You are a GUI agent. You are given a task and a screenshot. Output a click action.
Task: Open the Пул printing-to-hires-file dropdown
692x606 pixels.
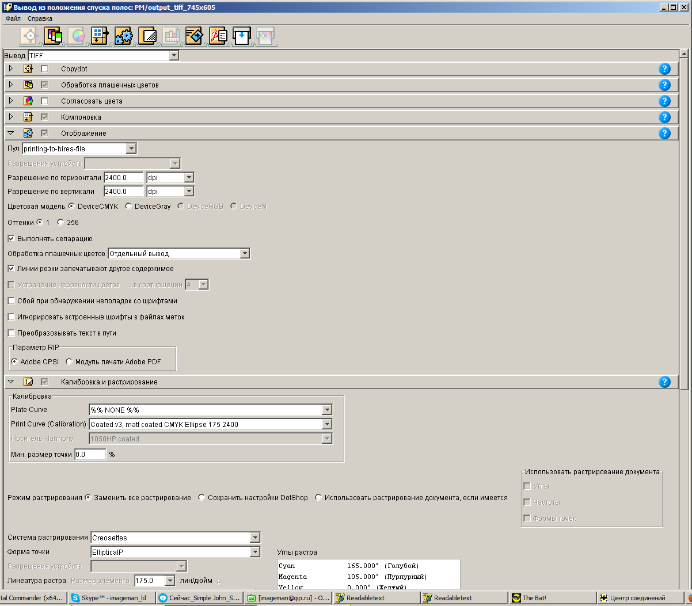tap(131, 148)
